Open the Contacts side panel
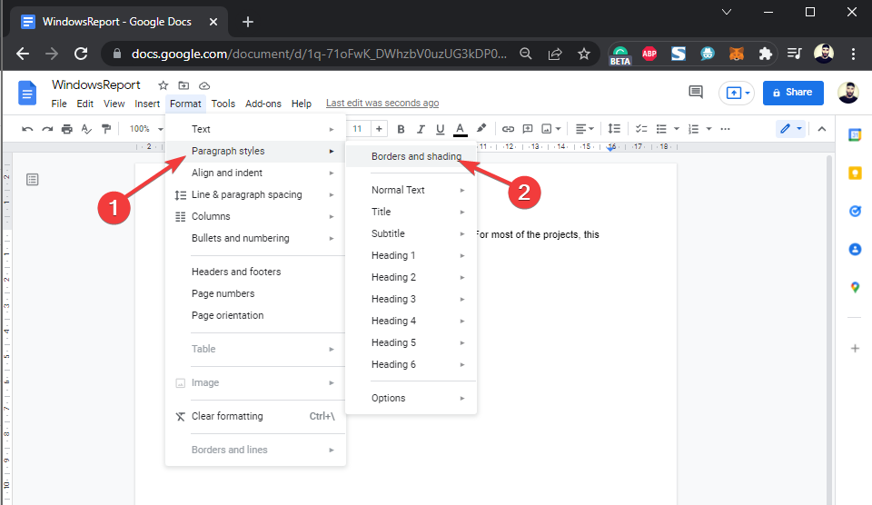 [x=855, y=249]
